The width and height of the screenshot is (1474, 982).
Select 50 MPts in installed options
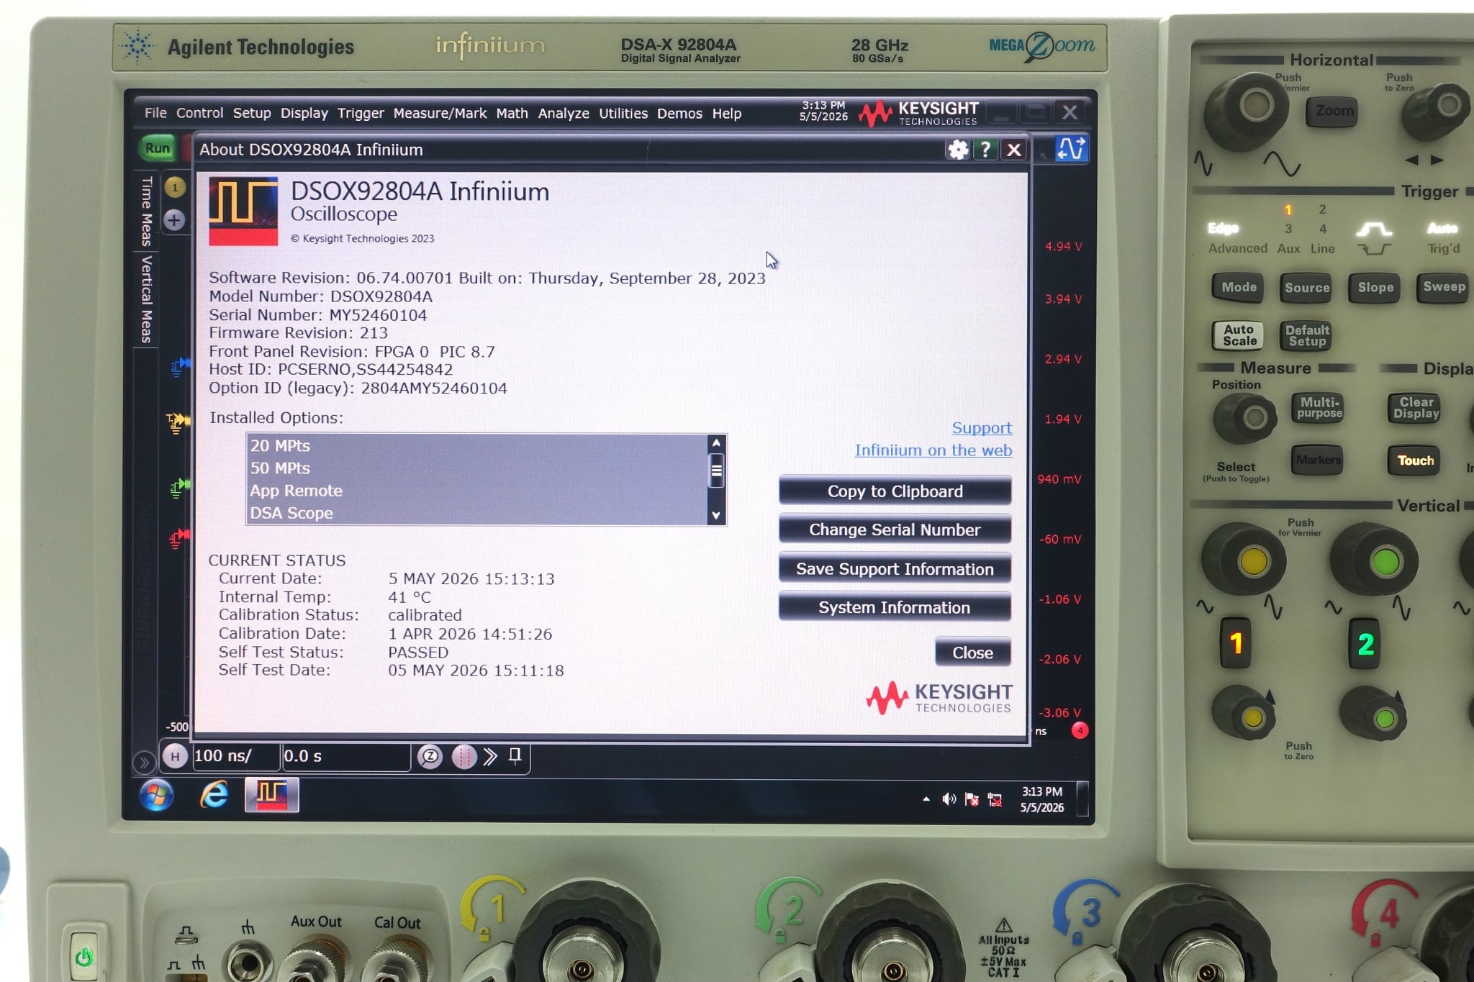pos(478,468)
